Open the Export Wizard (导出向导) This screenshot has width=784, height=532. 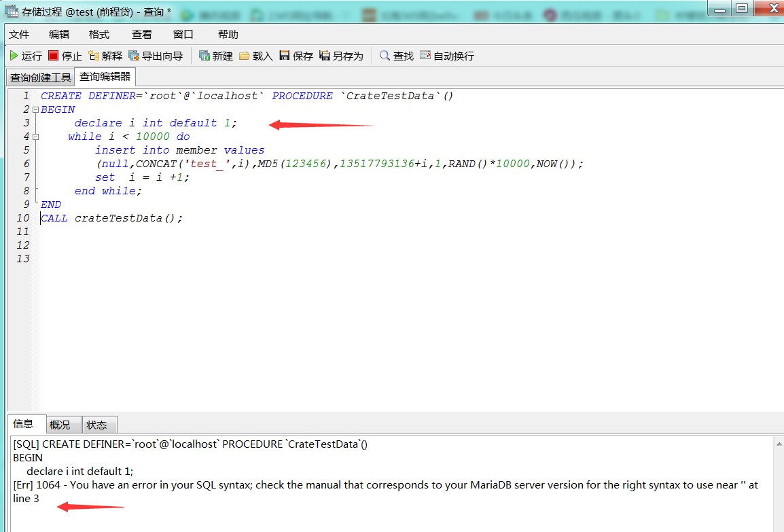(134, 56)
